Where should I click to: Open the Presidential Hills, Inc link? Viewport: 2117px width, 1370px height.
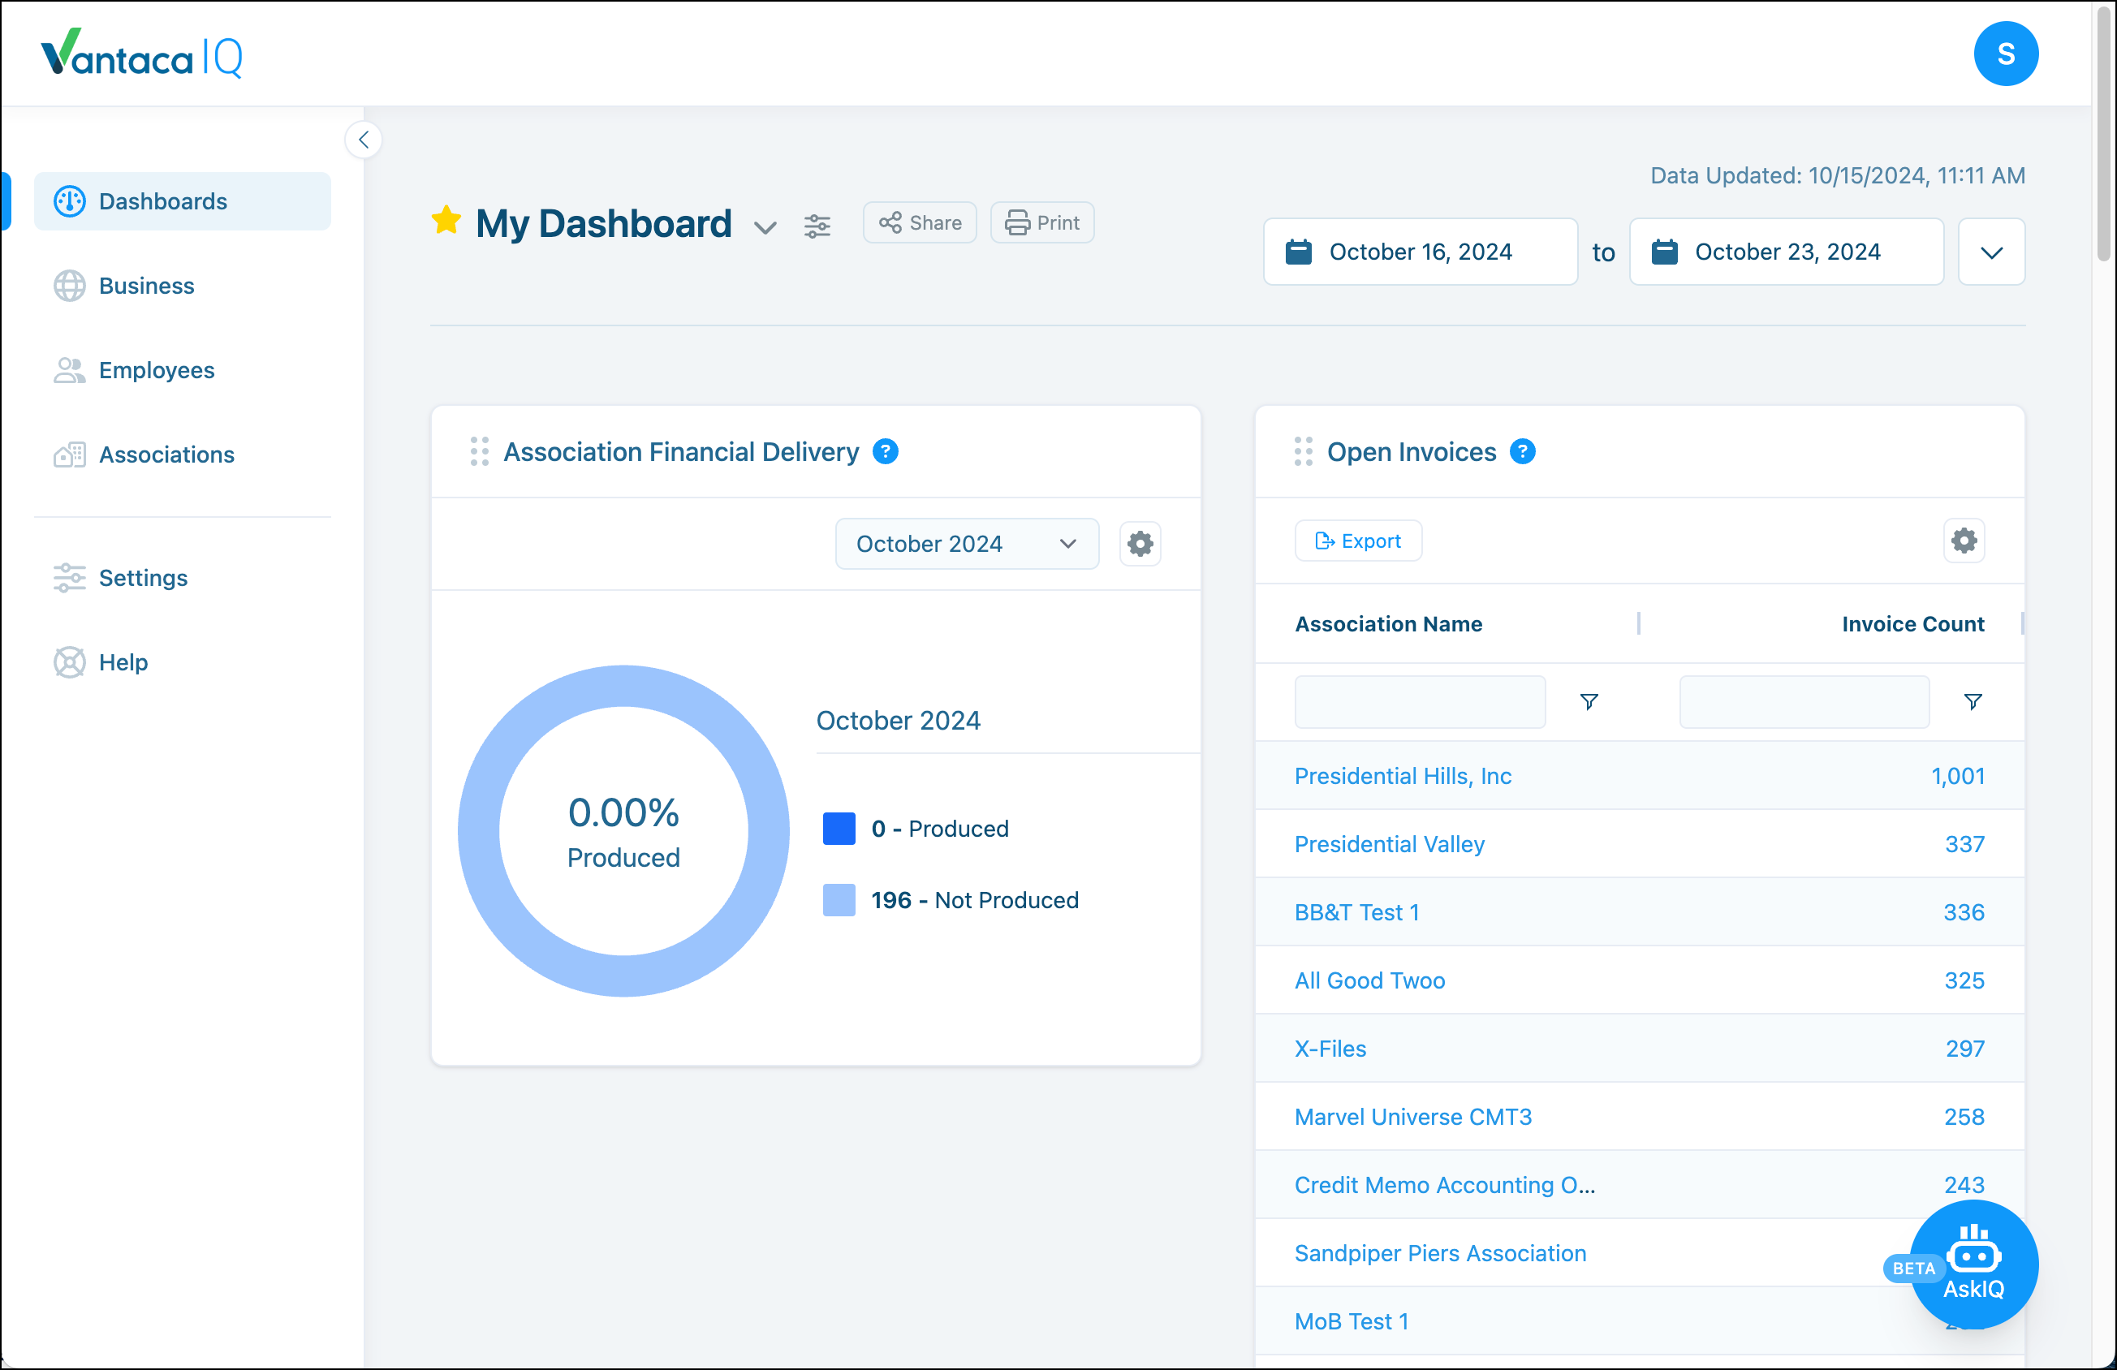[x=1402, y=776]
